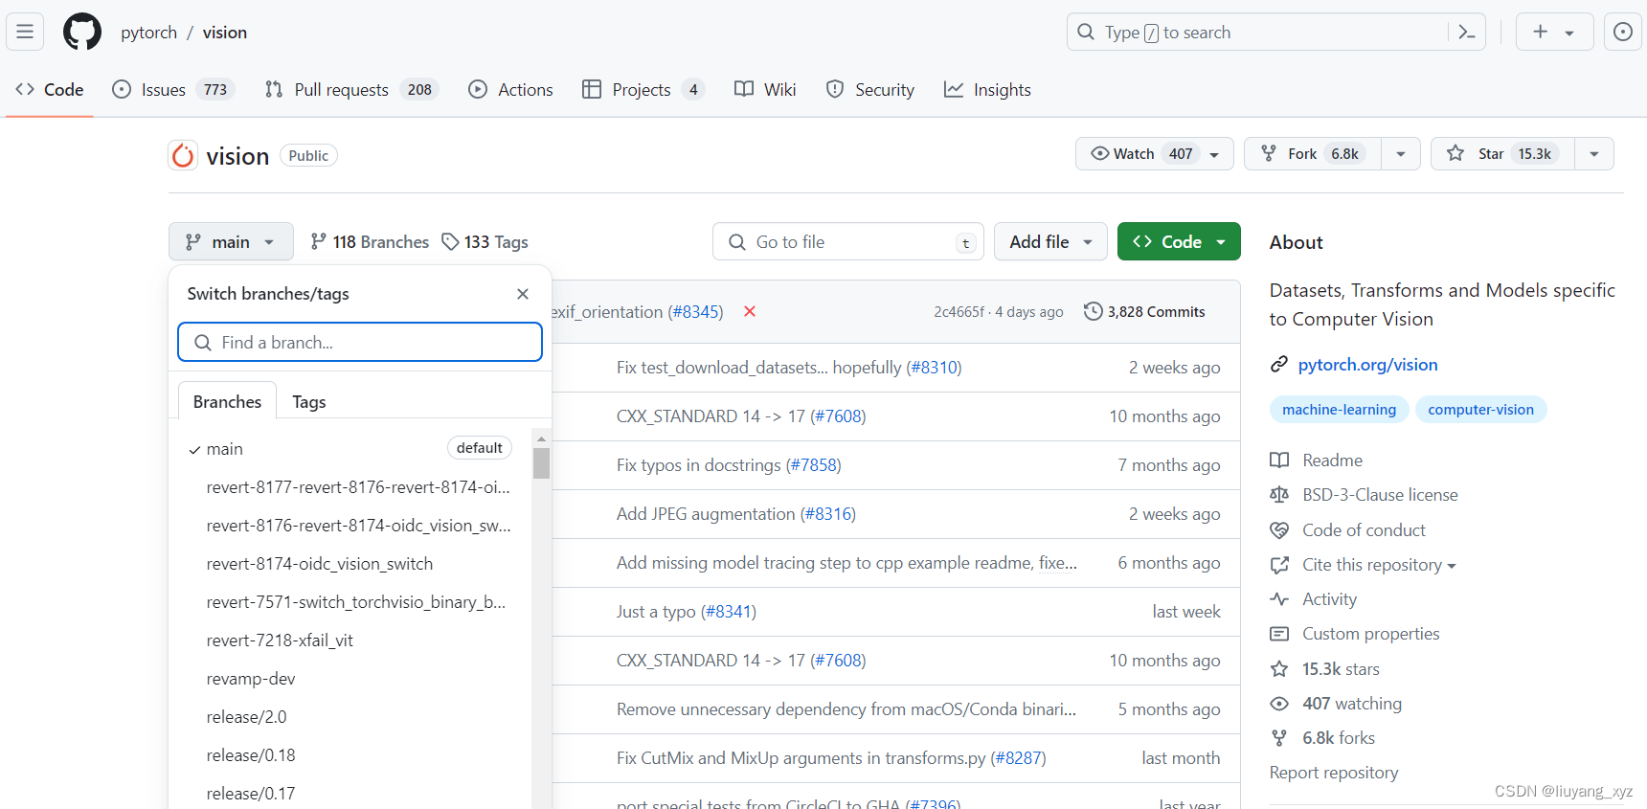Click the commits history clock icon
The image size is (1647, 809).
click(x=1093, y=311)
